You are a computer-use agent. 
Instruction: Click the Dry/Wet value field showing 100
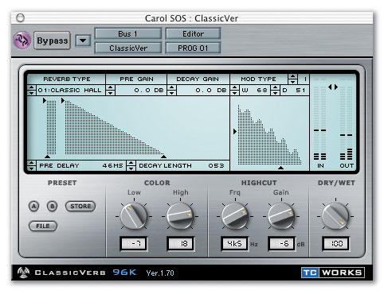[x=336, y=243]
